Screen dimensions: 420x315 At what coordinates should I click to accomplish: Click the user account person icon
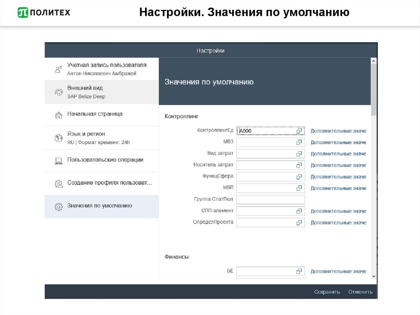58,69
